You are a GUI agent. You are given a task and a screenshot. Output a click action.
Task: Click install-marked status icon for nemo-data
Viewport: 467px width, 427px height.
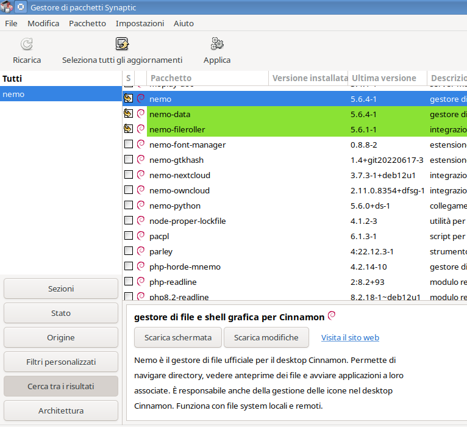coord(129,113)
